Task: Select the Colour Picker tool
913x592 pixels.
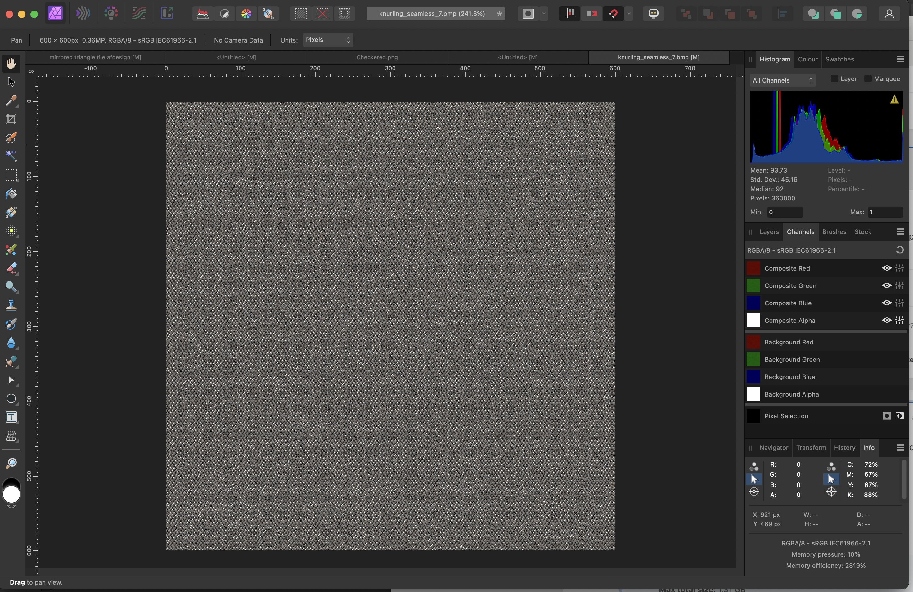Action: 11,101
